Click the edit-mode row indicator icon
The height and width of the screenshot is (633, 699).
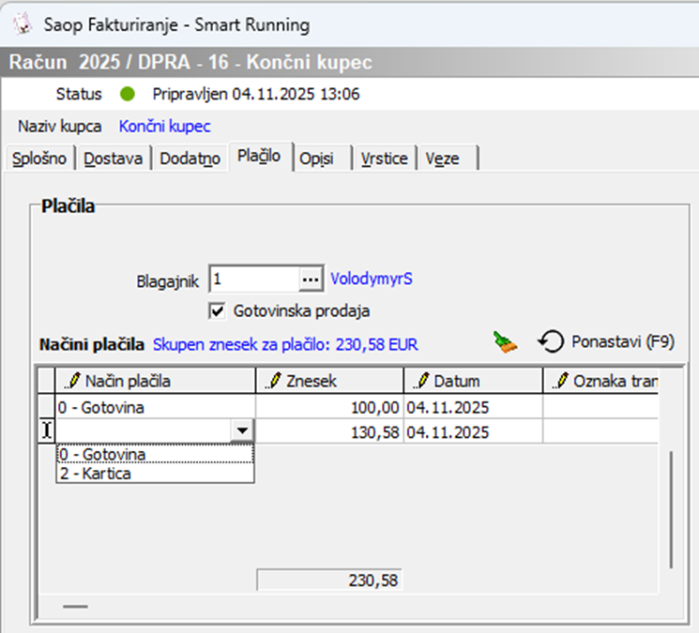(x=46, y=430)
